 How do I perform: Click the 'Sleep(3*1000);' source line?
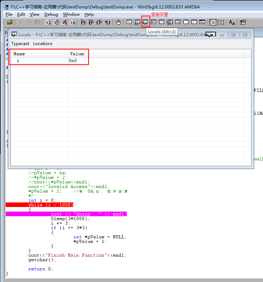[70, 219]
